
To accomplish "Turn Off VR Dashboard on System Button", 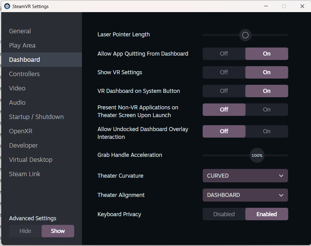I will click(x=224, y=91).
